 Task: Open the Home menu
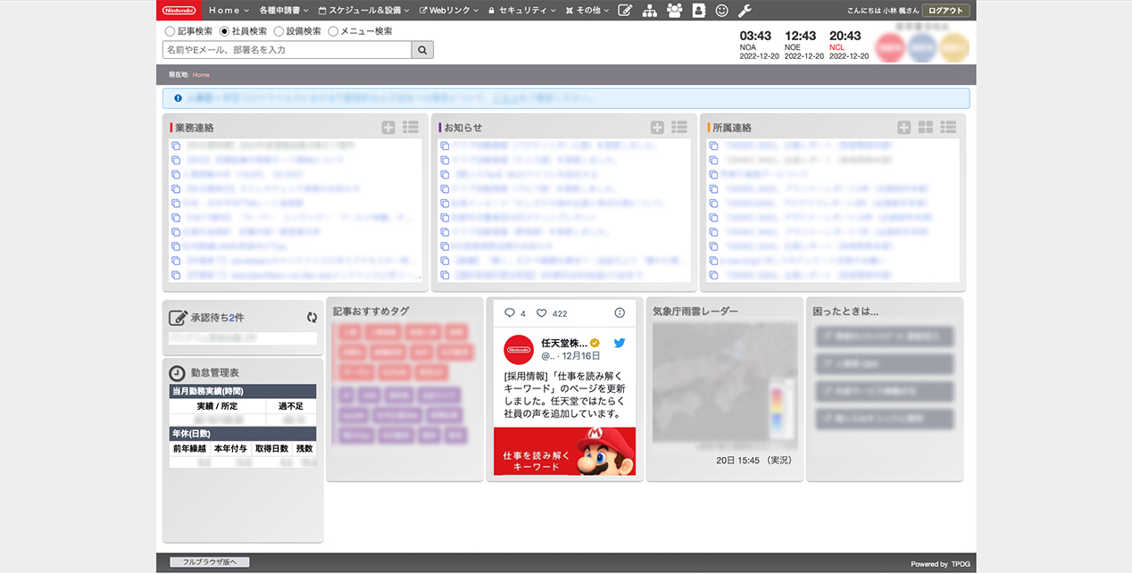click(228, 11)
